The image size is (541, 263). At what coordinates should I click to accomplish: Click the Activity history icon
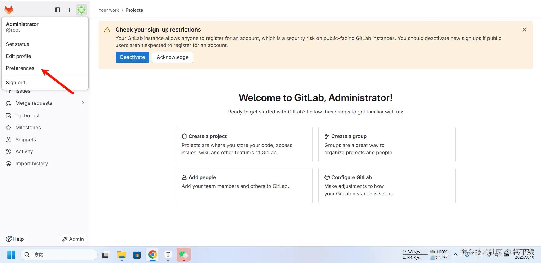point(8,151)
